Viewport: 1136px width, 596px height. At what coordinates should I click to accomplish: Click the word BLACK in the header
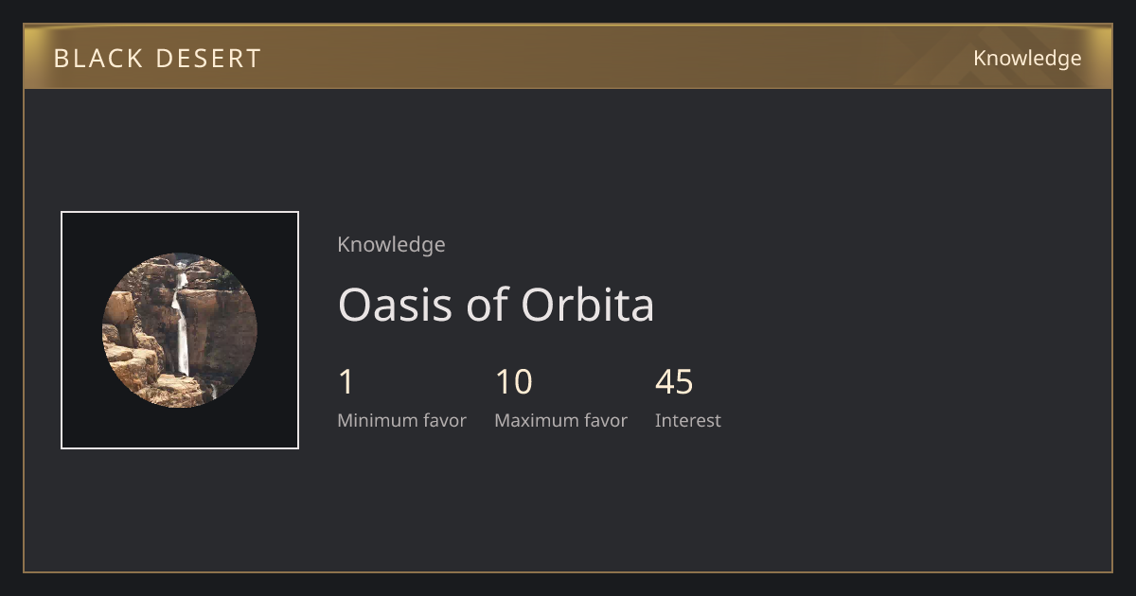point(96,59)
